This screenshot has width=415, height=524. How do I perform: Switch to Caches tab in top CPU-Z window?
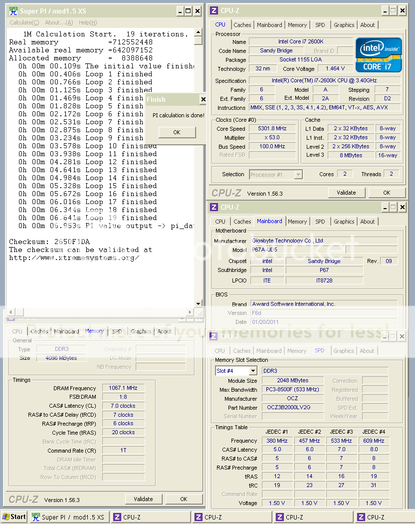tap(242, 25)
